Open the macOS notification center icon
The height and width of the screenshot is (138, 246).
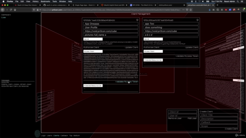point(242,2)
